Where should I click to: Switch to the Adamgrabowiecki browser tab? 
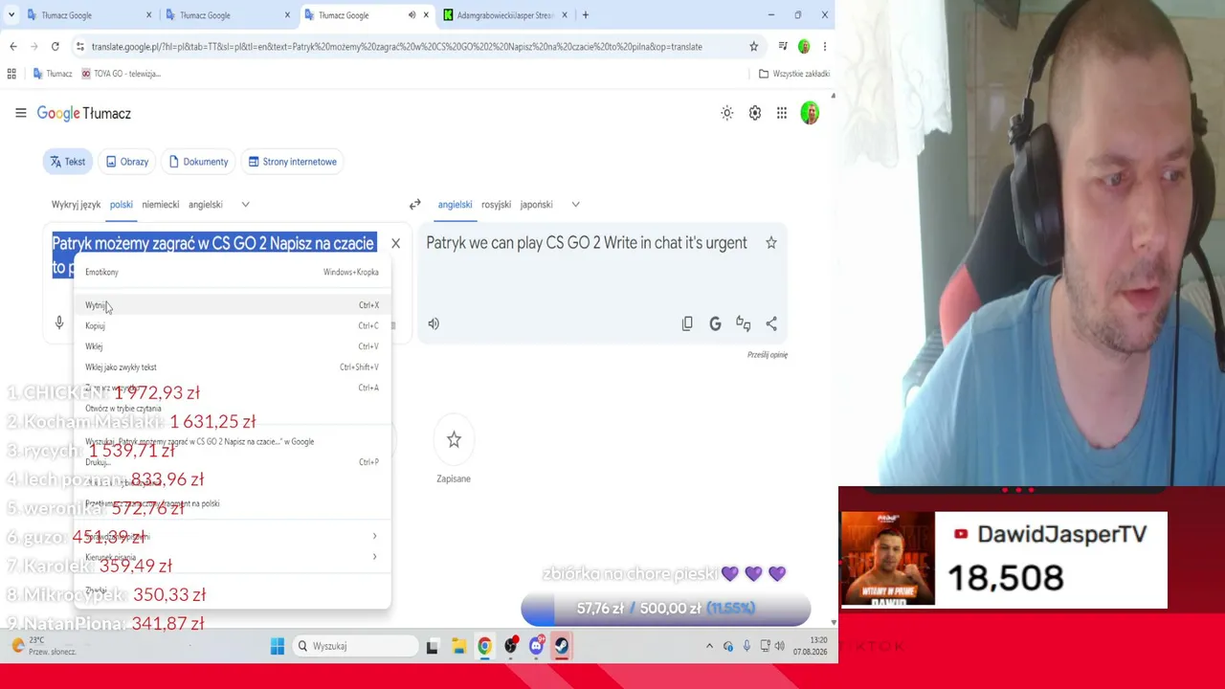click(505, 15)
